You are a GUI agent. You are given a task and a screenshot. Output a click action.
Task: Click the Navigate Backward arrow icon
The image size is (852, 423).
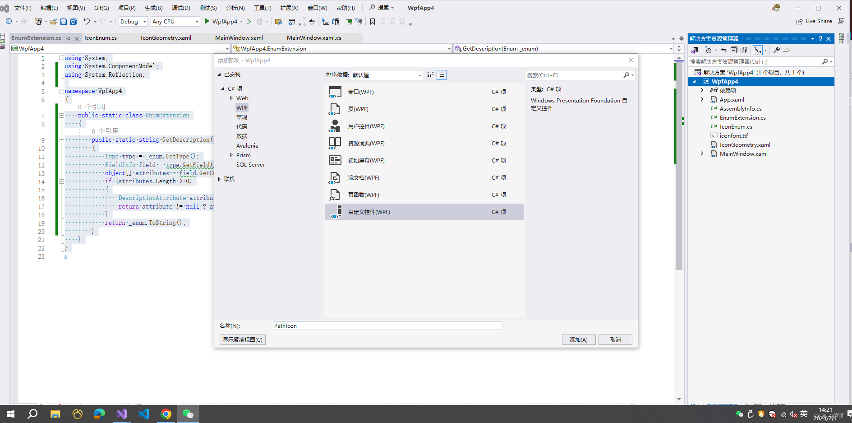click(x=10, y=21)
